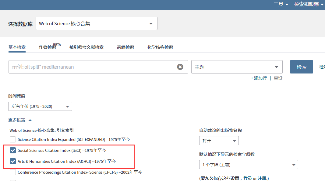Click the 检索 search button
The height and width of the screenshot is (181, 325).
(x=301, y=67)
